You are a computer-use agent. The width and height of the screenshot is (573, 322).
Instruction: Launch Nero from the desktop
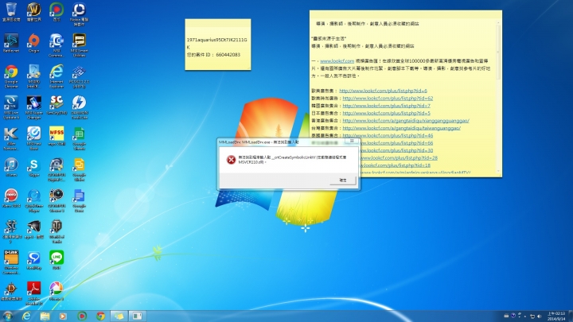pyautogui.click(x=11, y=198)
